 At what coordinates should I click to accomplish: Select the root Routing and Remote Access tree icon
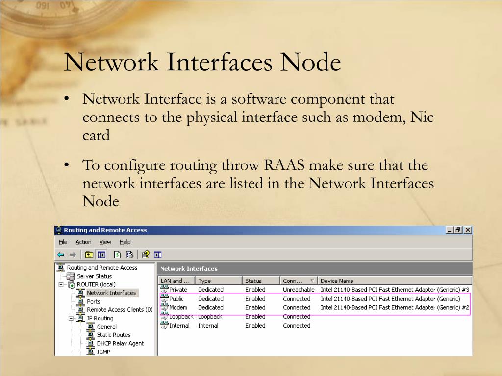click(x=61, y=268)
